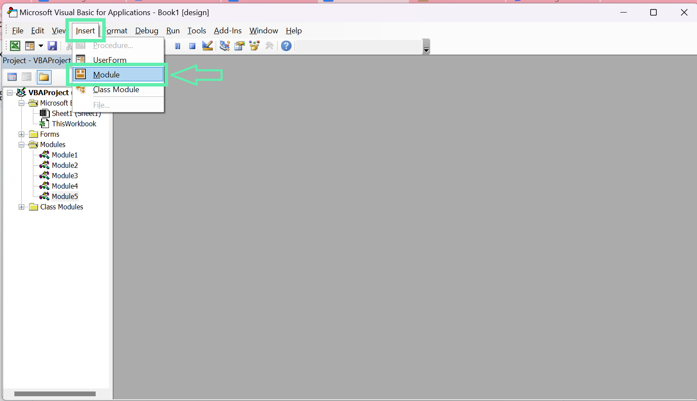
Task: Select the Class Modules folder label
Action: [62, 207]
